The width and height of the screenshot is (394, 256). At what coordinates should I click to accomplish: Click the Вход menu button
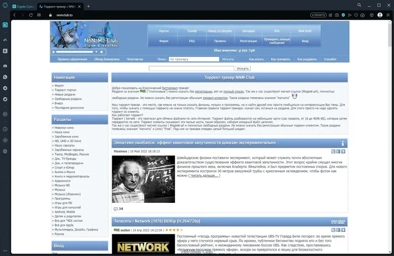pyautogui.click(x=305, y=41)
